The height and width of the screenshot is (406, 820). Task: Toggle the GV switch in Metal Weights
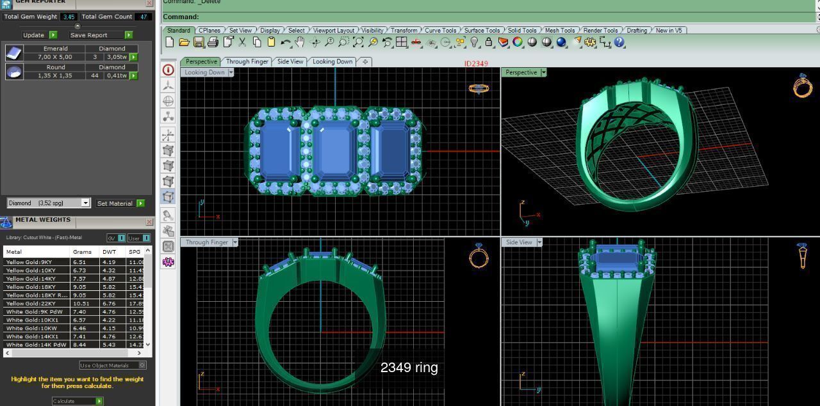pyautogui.click(x=117, y=238)
